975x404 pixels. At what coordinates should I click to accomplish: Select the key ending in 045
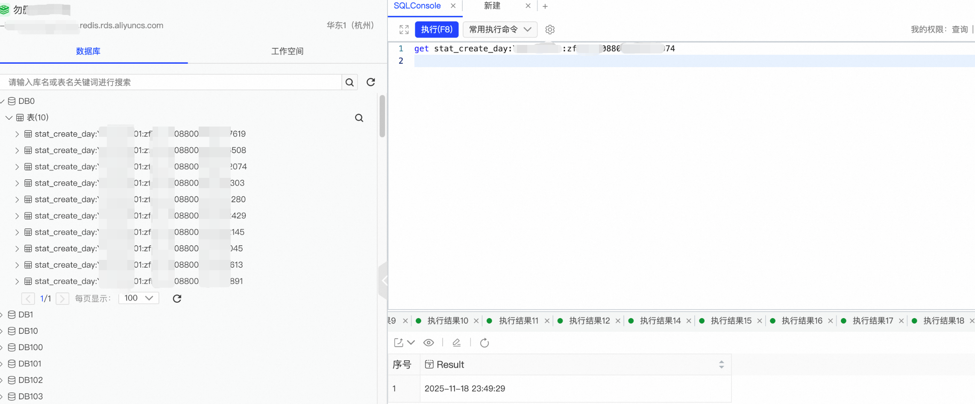pyautogui.click(x=139, y=248)
